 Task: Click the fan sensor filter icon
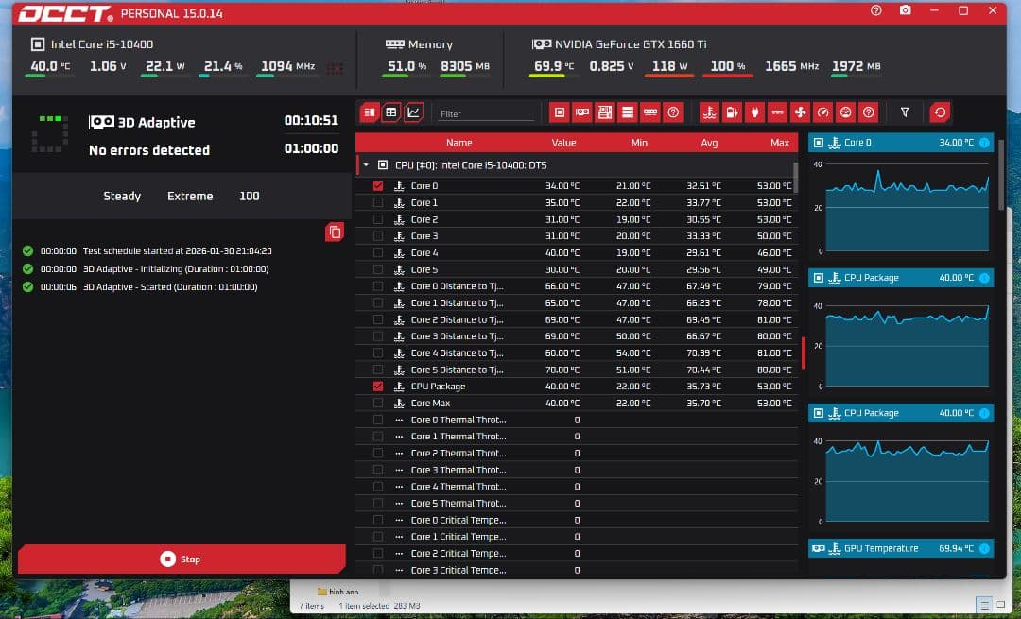(800, 112)
